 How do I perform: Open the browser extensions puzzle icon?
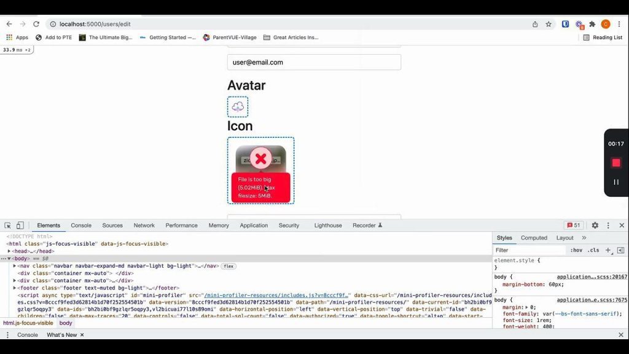592,24
